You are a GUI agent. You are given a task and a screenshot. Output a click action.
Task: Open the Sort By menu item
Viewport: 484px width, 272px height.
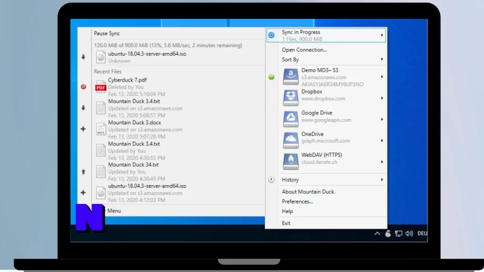(x=326, y=59)
